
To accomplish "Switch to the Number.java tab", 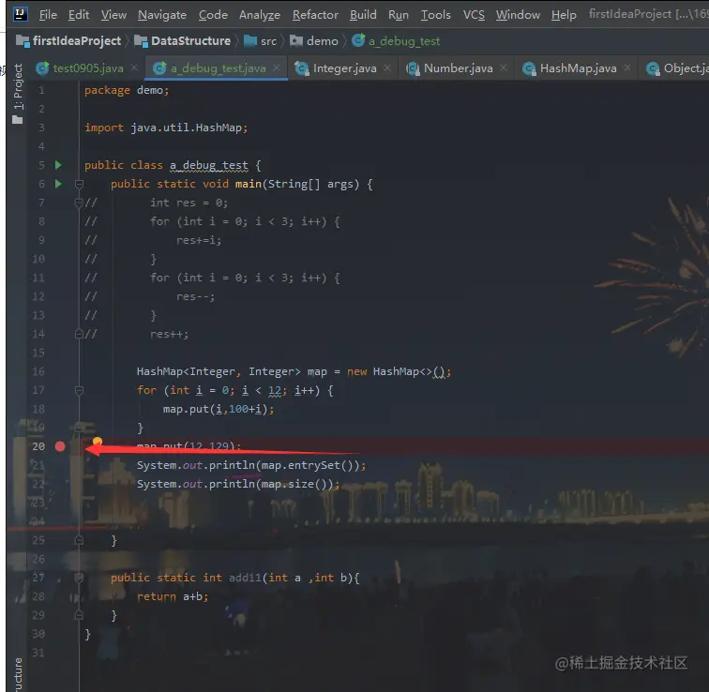I will 458,68.
